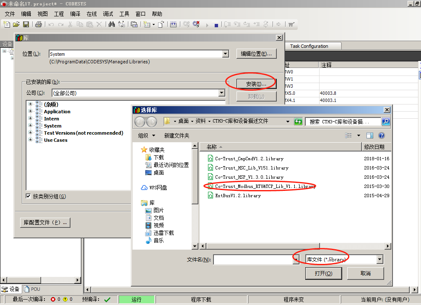This screenshot has height=305, width=421.
Task: Click the Redo toolbar icon
Action: tap(61, 24)
